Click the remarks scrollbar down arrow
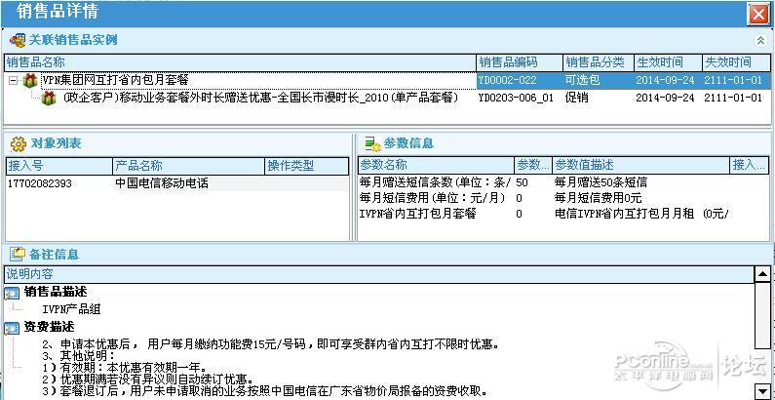The image size is (775, 400). tap(763, 390)
